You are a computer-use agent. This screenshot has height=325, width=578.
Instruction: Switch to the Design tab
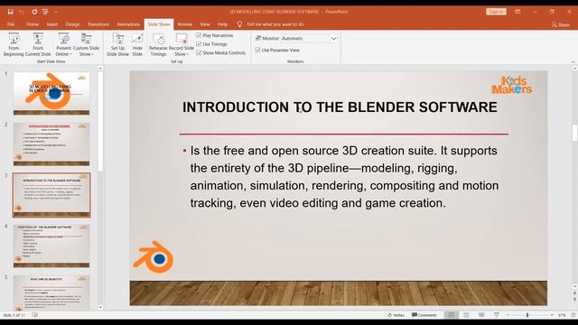[72, 24]
